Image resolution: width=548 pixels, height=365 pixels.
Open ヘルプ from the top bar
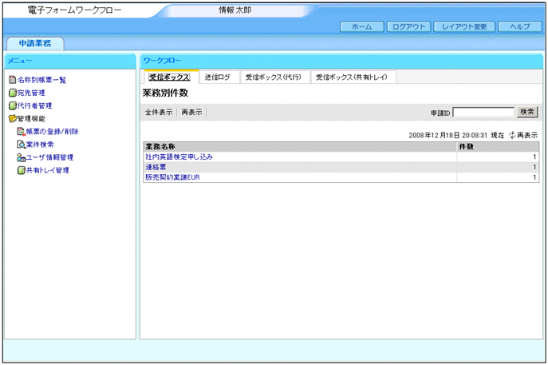(519, 26)
